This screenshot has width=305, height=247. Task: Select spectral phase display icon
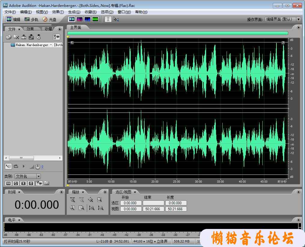[95, 19]
